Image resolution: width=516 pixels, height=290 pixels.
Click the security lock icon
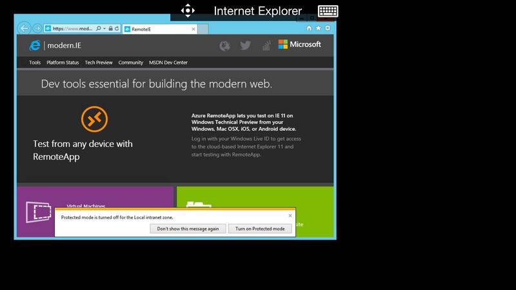[110, 28]
